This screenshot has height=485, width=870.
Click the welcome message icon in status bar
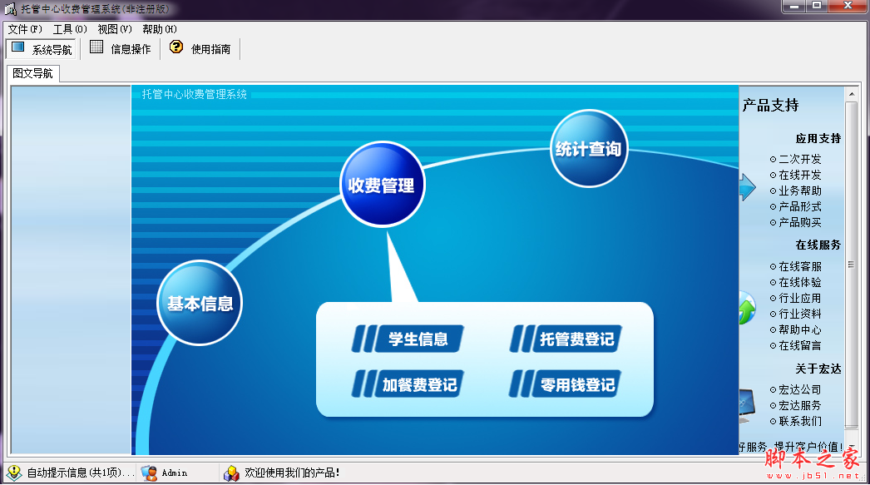pos(231,473)
